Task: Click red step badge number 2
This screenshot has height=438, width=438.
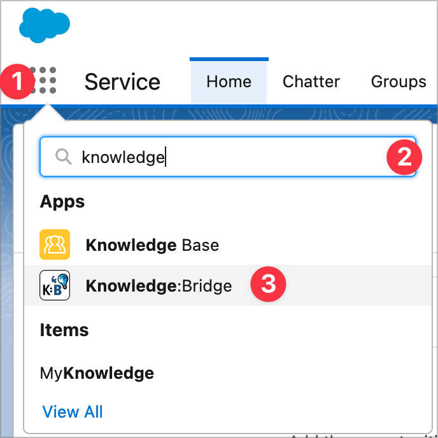Action: 405,157
